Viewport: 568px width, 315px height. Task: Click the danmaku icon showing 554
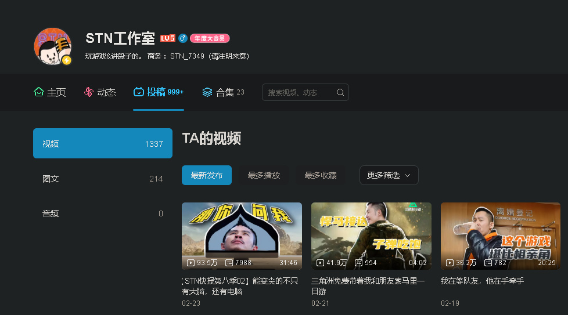click(x=358, y=263)
